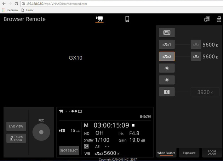Screen dimensions: 223x161
Task: Choose the daylight white balance preset
Action: 167,68
